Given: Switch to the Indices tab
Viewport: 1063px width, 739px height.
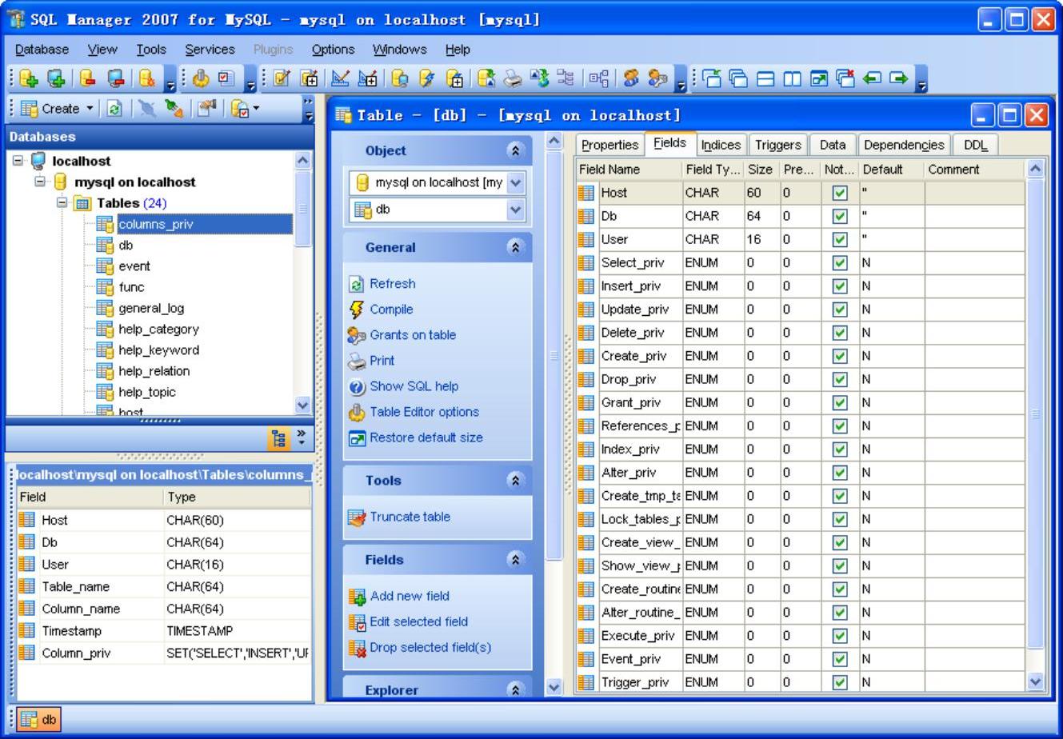Looking at the screenshot, I should coord(721,145).
